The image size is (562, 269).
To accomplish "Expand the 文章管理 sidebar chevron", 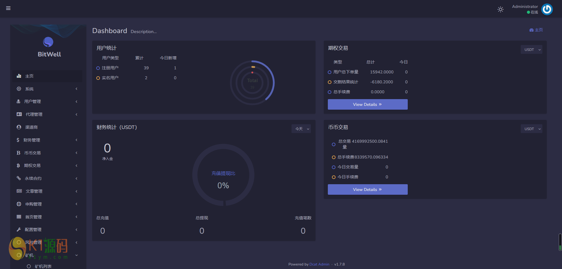I will 76,191.
